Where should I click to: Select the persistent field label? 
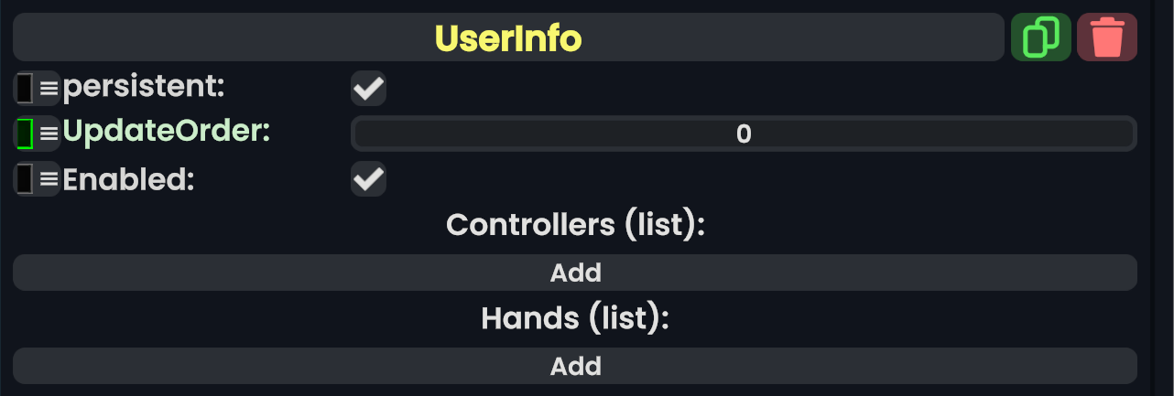[143, 88]
